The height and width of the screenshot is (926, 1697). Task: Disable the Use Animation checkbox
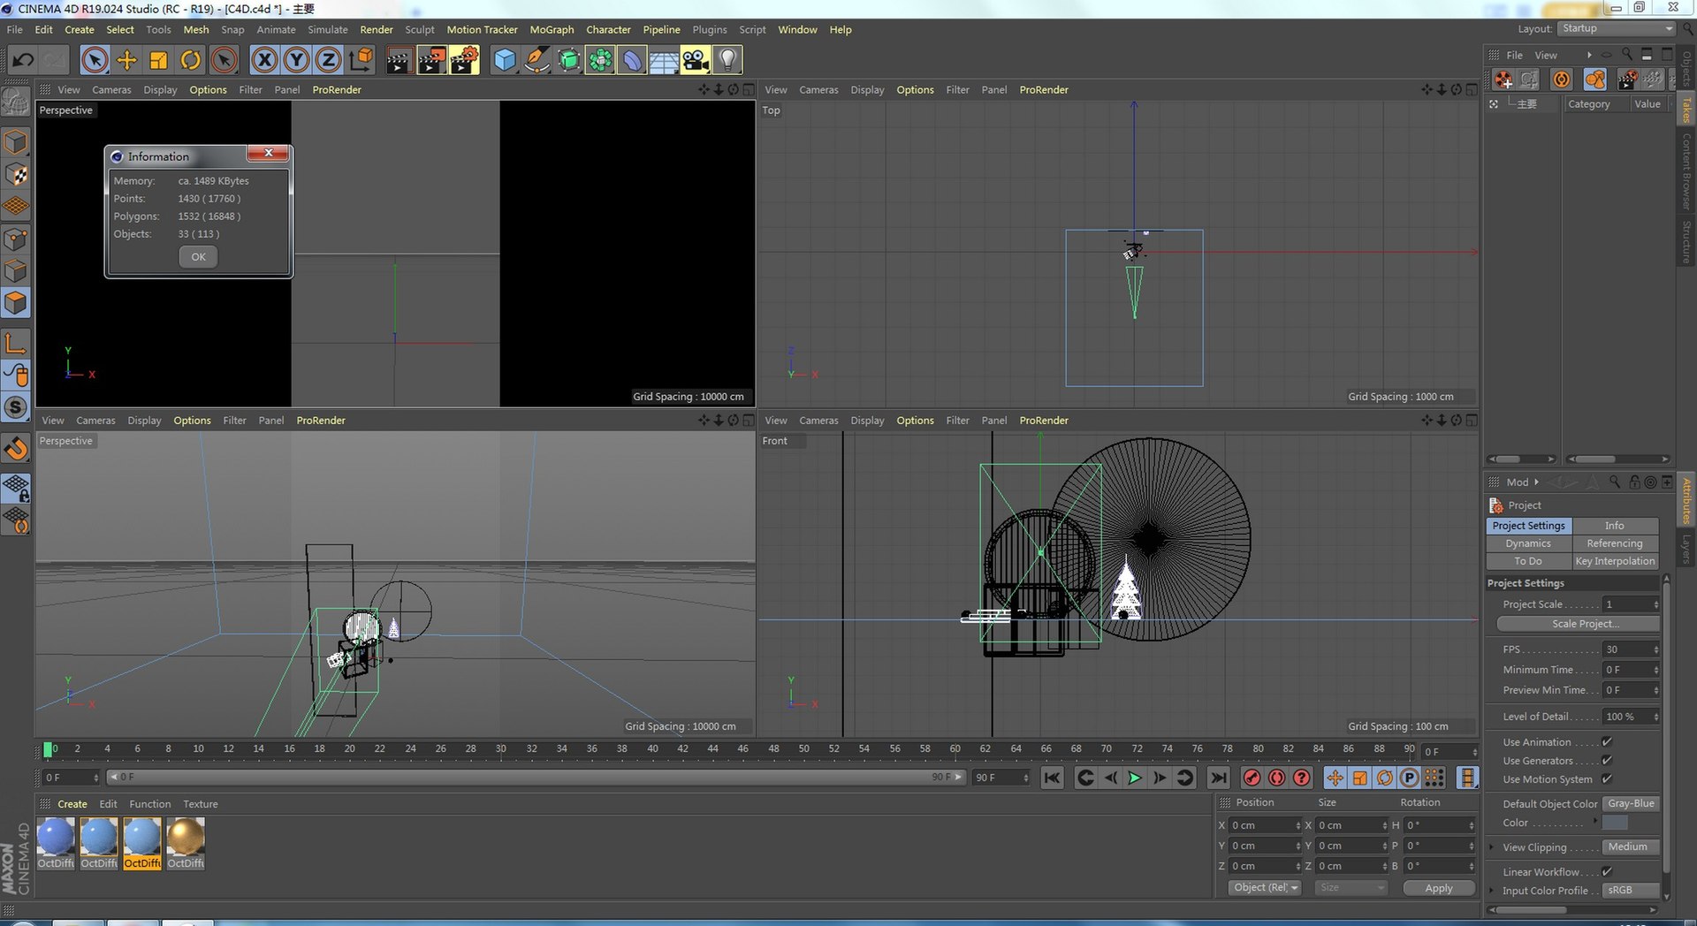tap(1607, 742)
